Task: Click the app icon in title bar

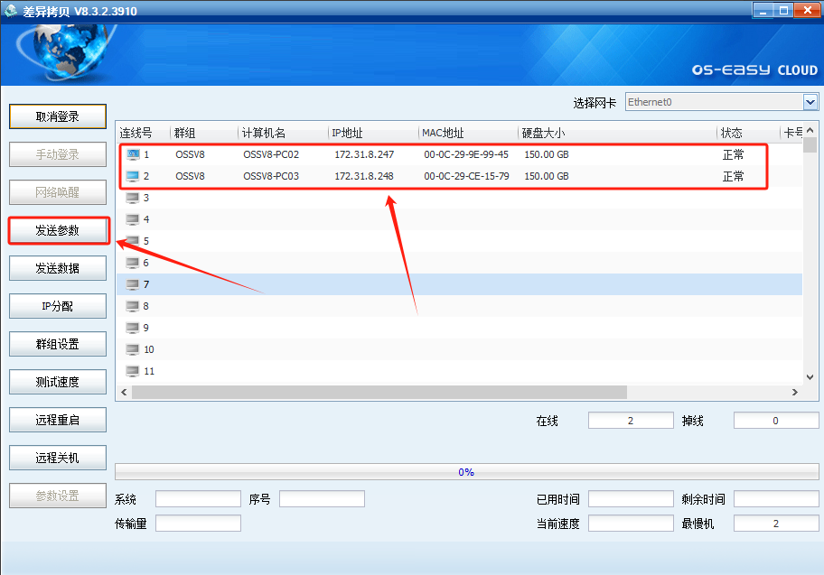Action: 11,11
